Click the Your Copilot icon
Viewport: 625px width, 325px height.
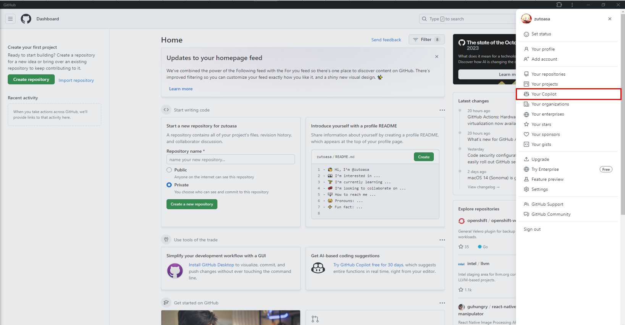point(526,94)
